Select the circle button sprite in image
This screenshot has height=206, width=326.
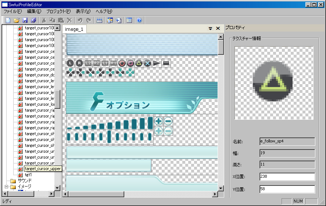122,63
